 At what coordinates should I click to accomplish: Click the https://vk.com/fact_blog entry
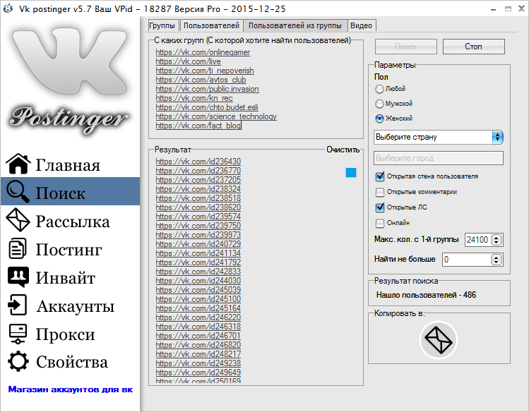[198, 126]
